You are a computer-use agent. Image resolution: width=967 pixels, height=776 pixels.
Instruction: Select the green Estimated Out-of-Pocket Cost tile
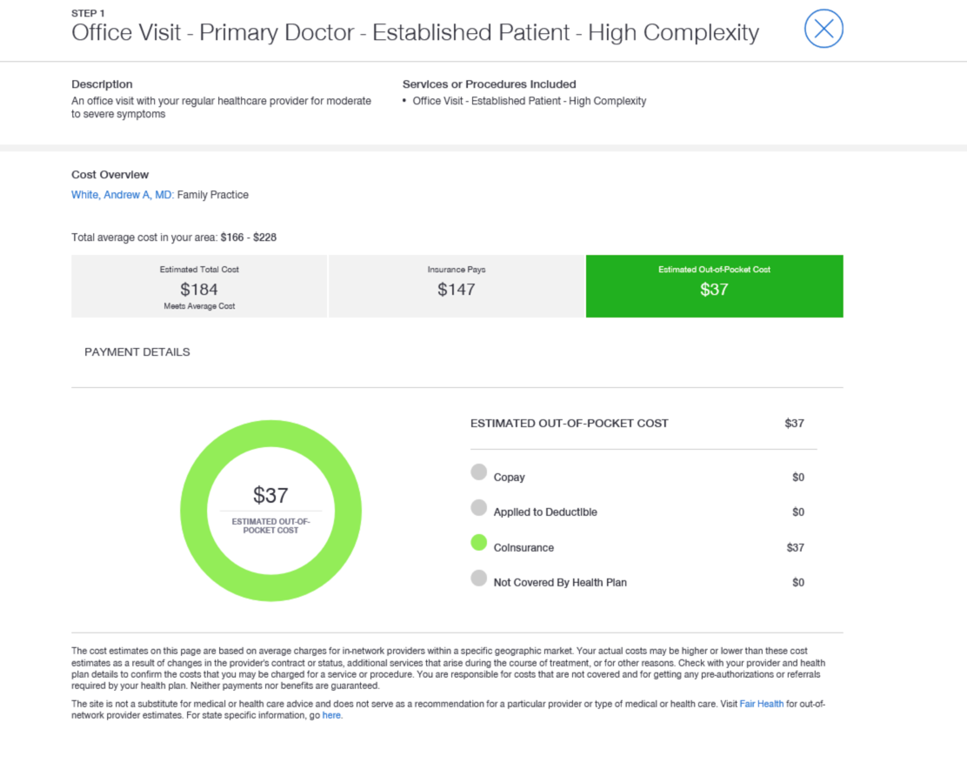point(714,286)
